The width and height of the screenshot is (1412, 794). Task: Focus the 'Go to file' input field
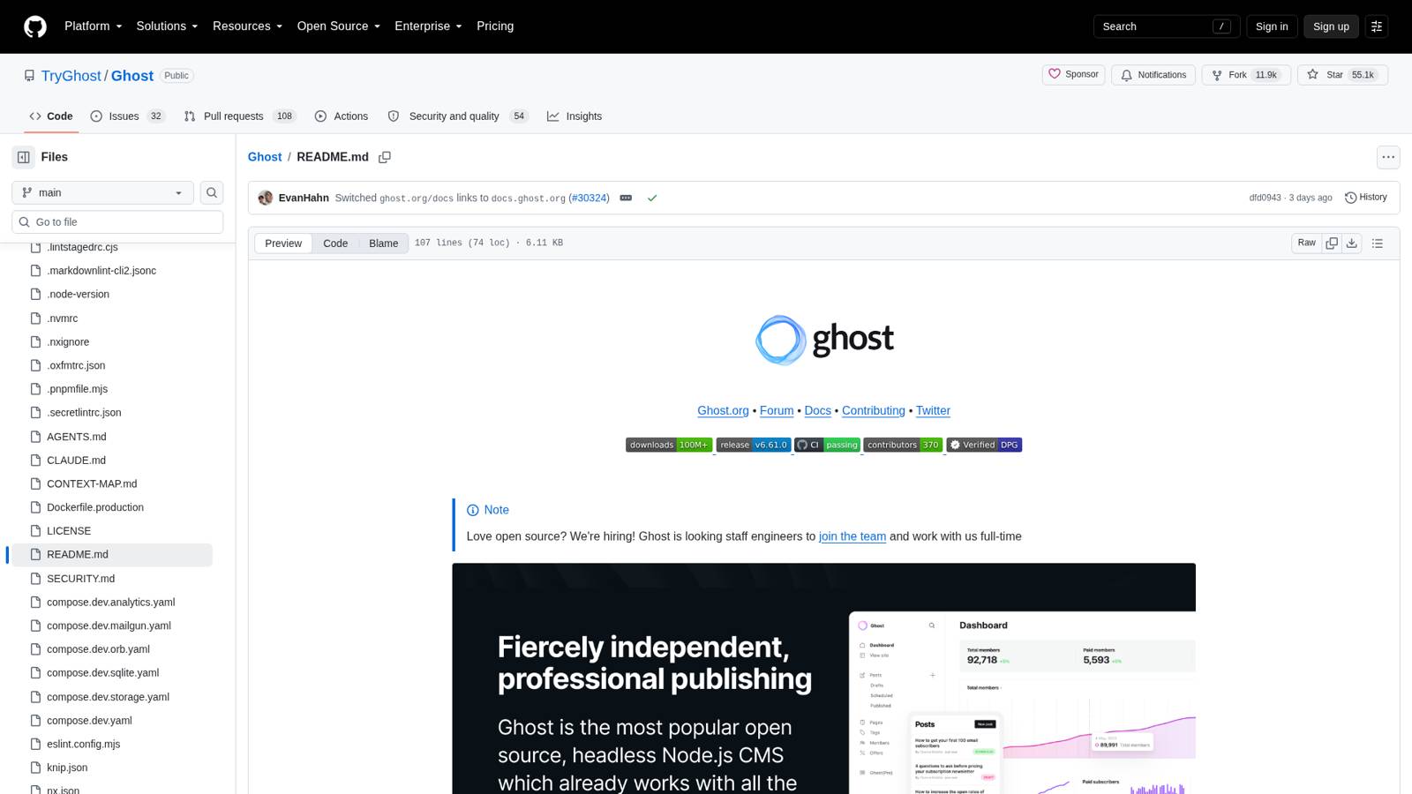pos(117,222)
